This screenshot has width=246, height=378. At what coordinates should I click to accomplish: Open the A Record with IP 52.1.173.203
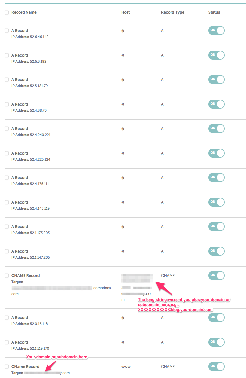coord(20,227)
